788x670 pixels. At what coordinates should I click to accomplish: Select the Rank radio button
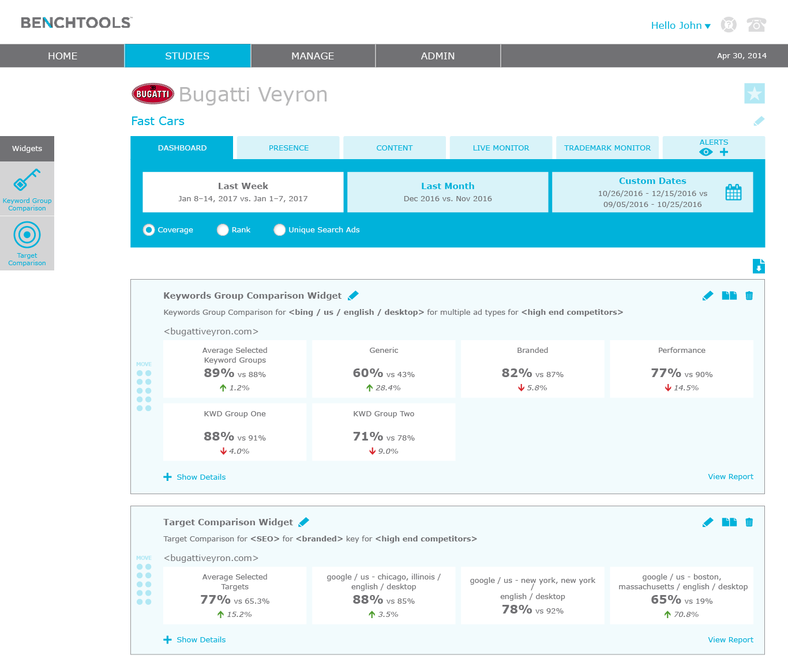tap(223, 230)
